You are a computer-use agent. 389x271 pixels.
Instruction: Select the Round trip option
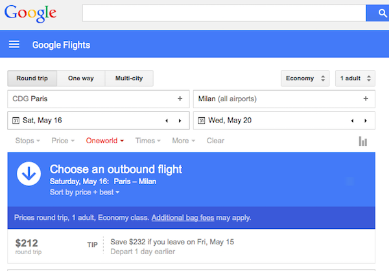pyautogui.click(x=32, y=78)
